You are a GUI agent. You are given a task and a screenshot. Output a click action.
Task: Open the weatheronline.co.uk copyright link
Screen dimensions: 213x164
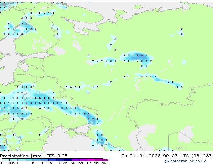(185, 161)
